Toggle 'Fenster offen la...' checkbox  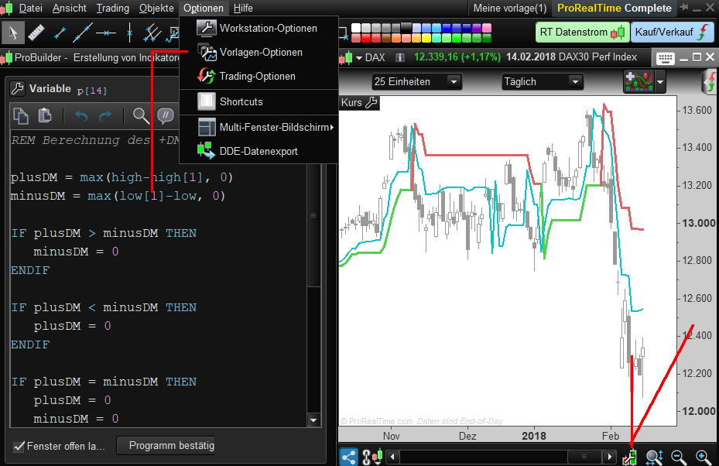tap(19, 447)
